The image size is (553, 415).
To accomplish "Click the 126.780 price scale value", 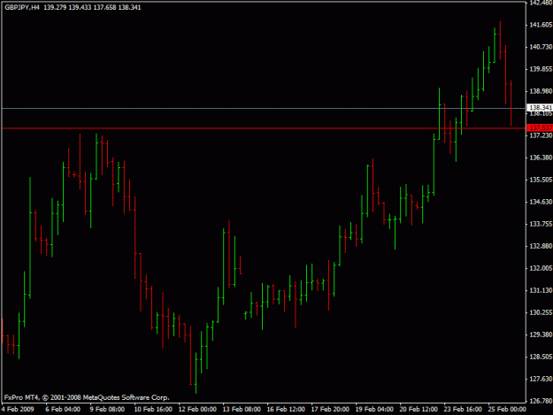I will coord(541,401).
